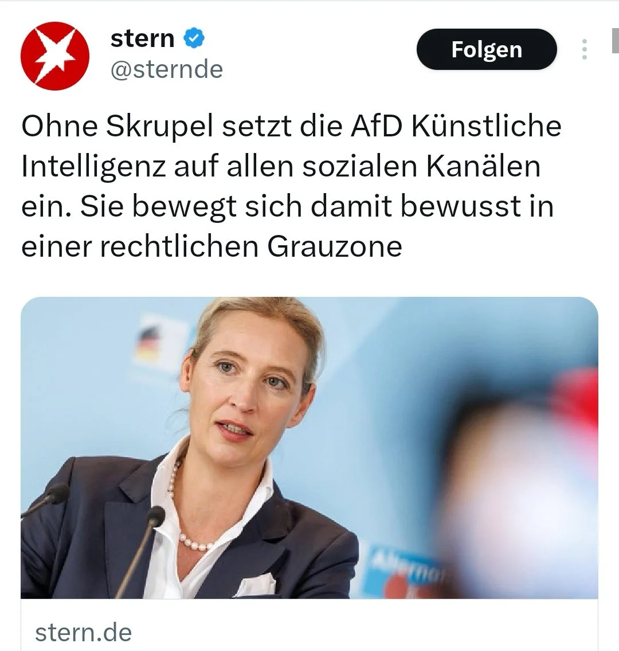The height and width of the screenshot is (651, 619).
Task: Click the tweet text about AfD
Action: point(291,186)
